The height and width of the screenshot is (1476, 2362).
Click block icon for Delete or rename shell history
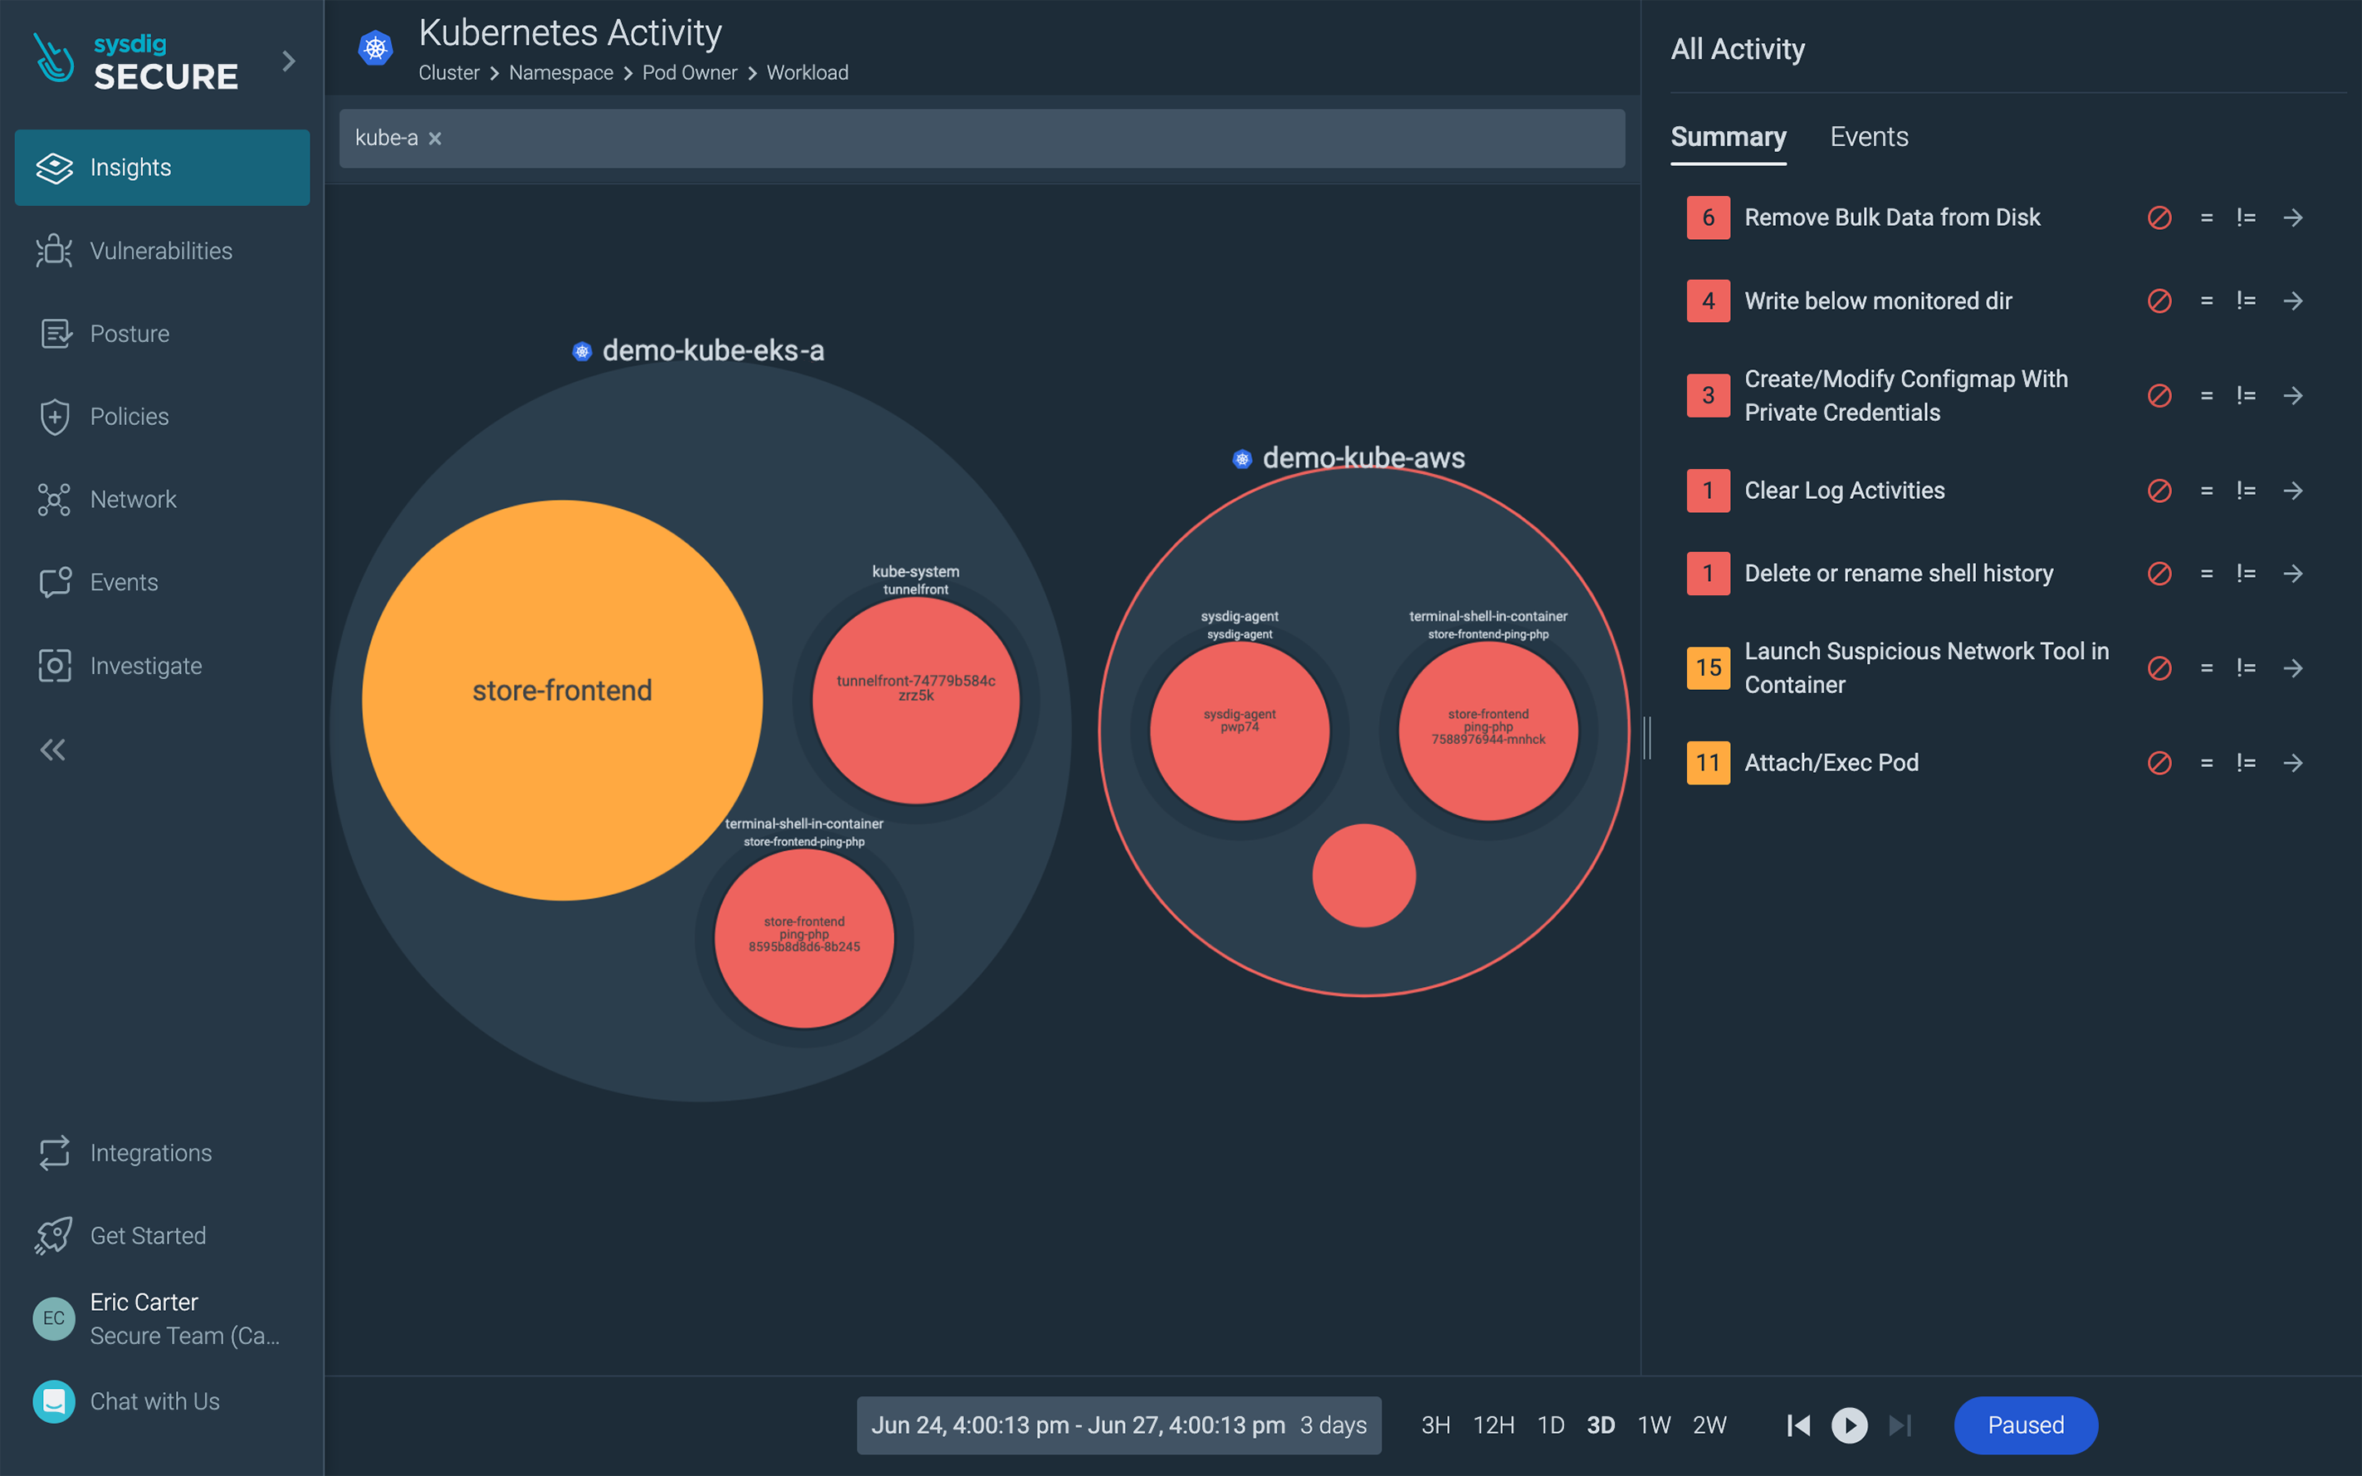(x=2160, y=573)
